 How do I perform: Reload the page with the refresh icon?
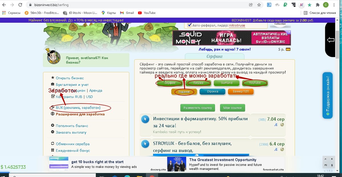(20, 5)
